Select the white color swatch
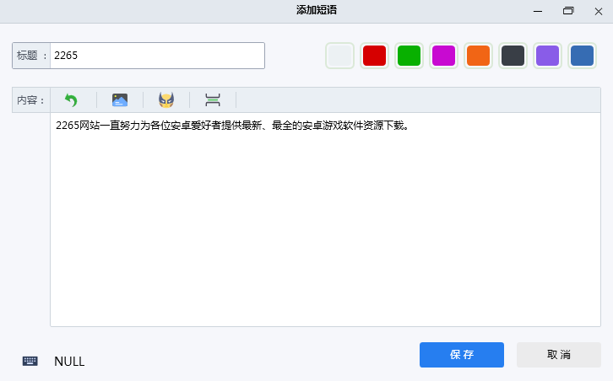Image resolution: width=613 pixels, height=381 pixels. (339, 56)
